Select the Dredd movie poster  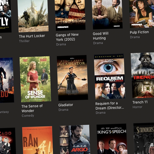point(7,80)
